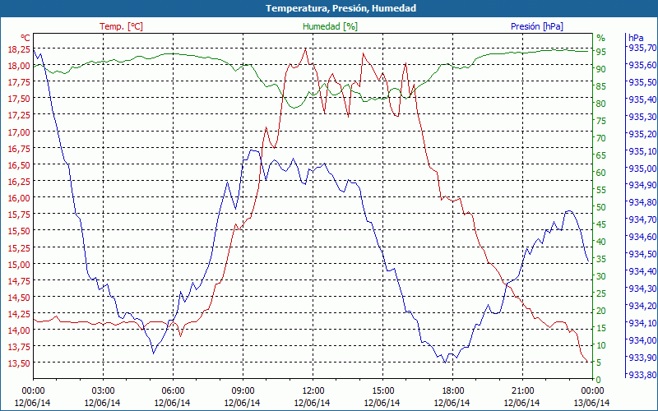Click the 14,50 temperature axis value

pyautogui.click(x=19, y=298)
